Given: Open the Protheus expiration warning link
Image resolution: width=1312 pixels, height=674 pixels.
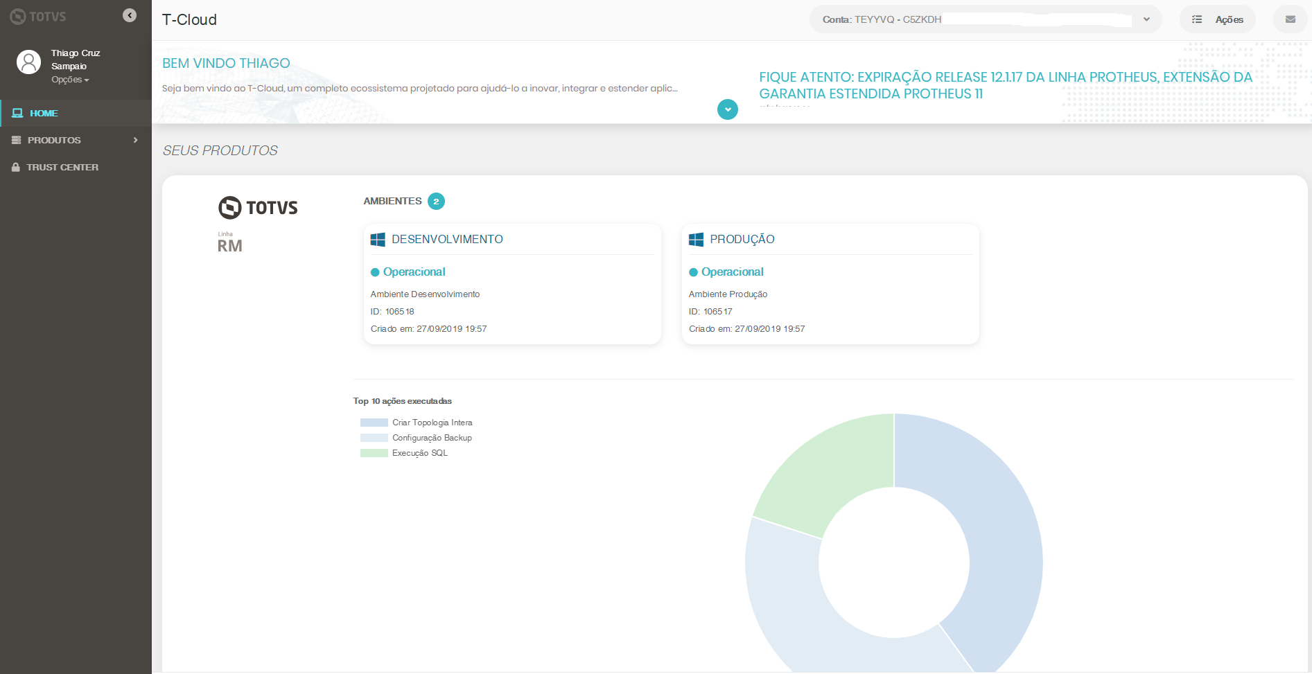Looking at the screenshot, I should click(1006, 85).
